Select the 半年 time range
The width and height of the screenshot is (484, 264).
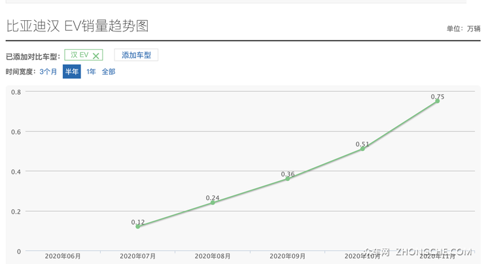tap(71, 71)
